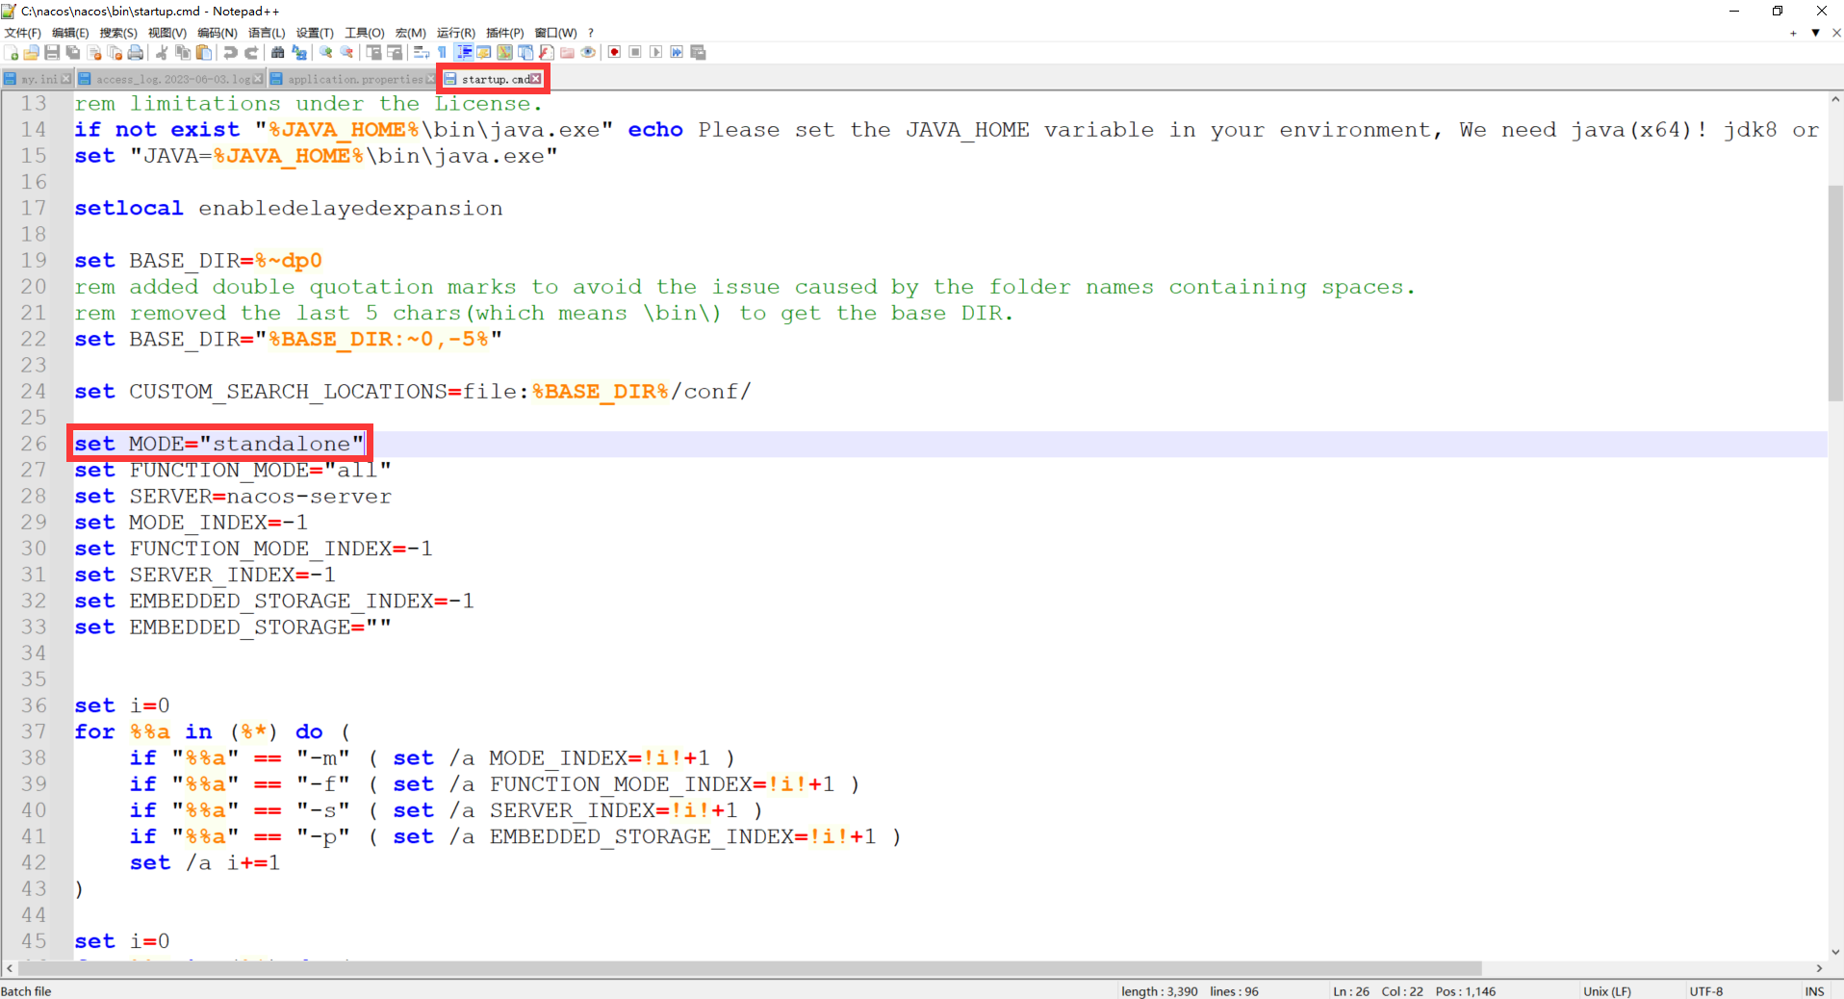Click the Cut scissors icon
The image size is (1844, 999).
click(162, 53)
